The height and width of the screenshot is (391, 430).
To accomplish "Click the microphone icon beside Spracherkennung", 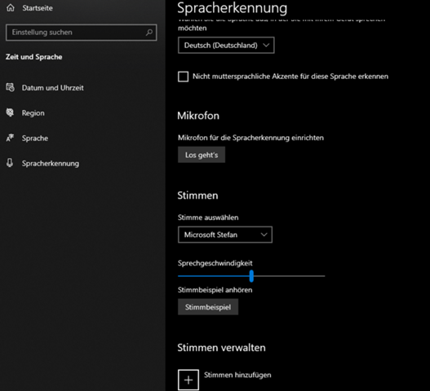I will [10, 163].
